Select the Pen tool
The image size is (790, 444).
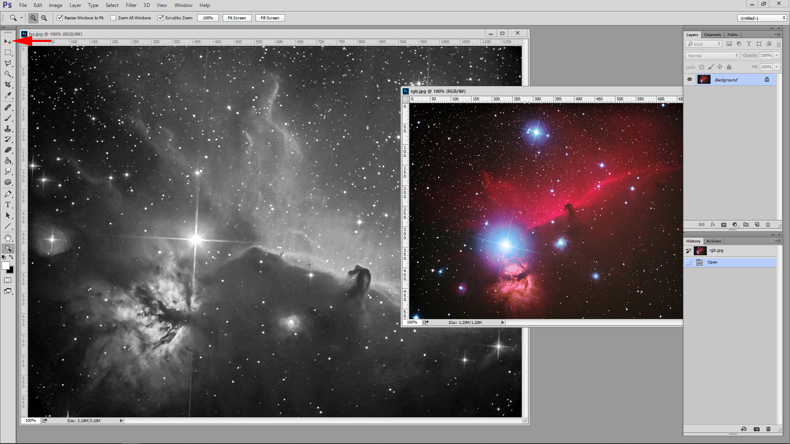(x=8, y=194)
